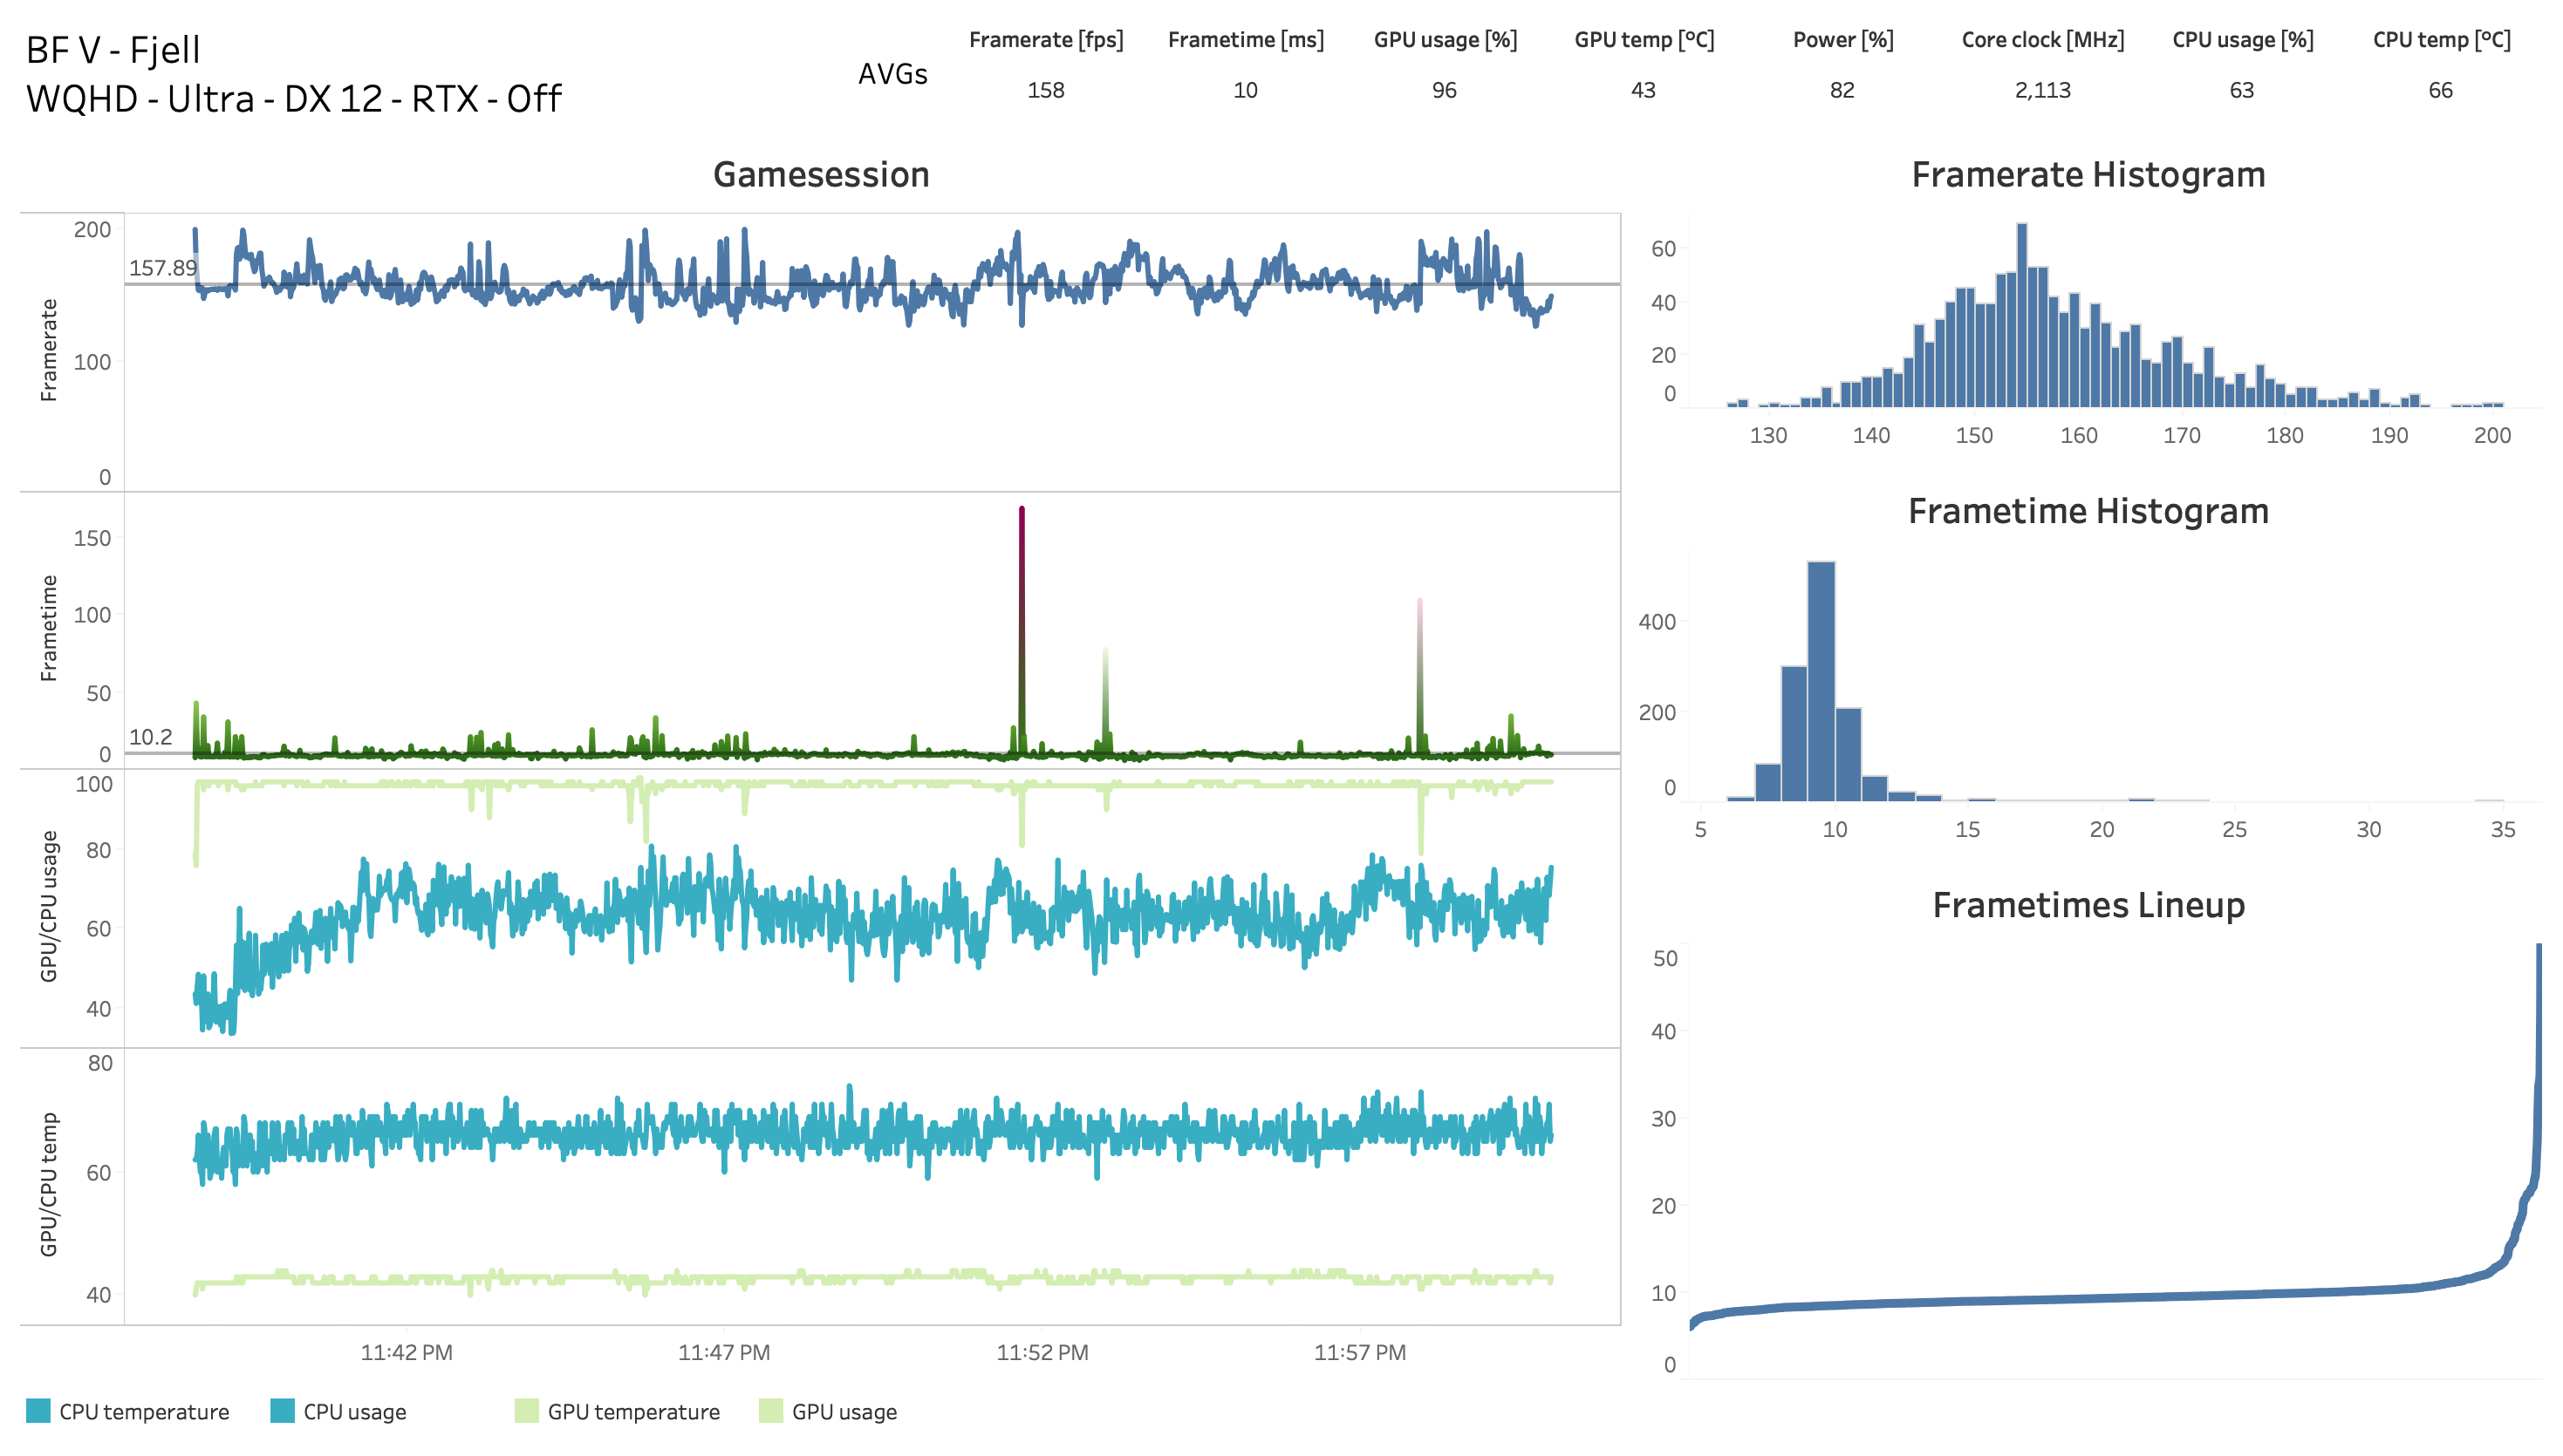Click the Core clock [MHz] column header
The width and height of the screenshot is (2563, 1456).
coord(2042,40)
